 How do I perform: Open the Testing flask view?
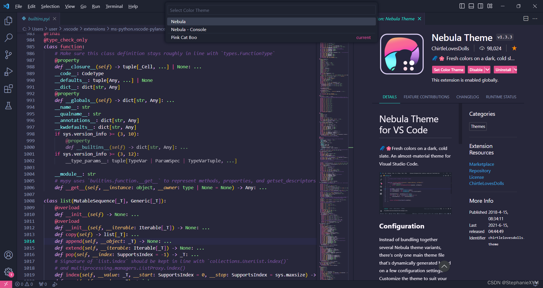tap(8, 106)
